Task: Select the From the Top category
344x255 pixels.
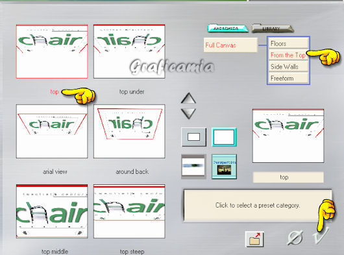Action: coord(288,55)
